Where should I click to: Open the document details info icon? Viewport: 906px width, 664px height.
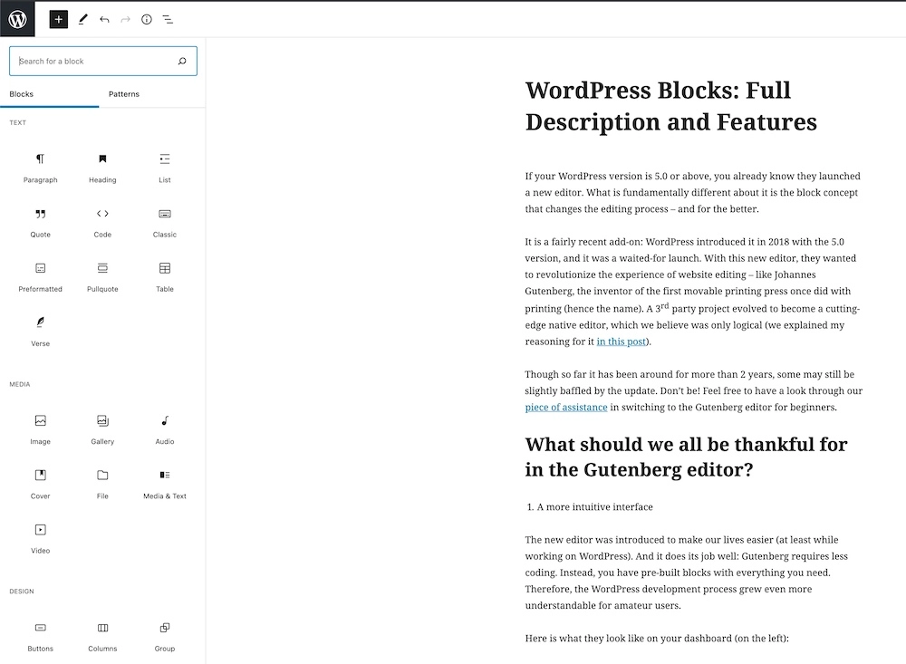pyautogui.click(x=147, y=20)
